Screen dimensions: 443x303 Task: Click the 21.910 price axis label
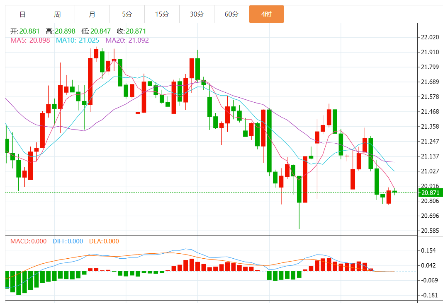pos(430,52)
